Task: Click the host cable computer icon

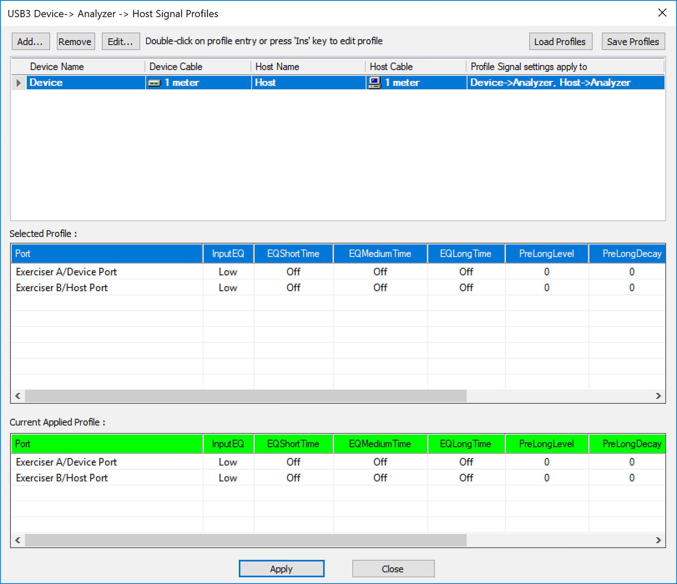Action: [x=374, y=83]
